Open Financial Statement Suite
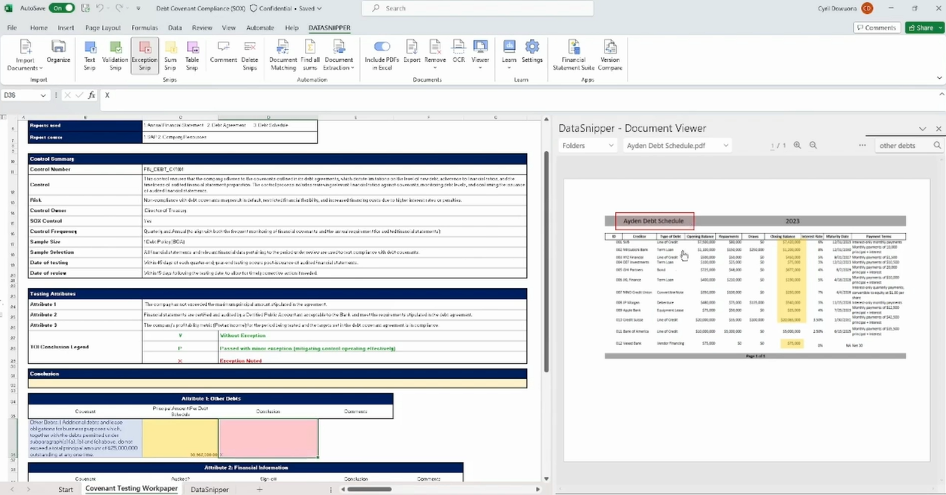This screenshot has height=495, width=946. 573,56
